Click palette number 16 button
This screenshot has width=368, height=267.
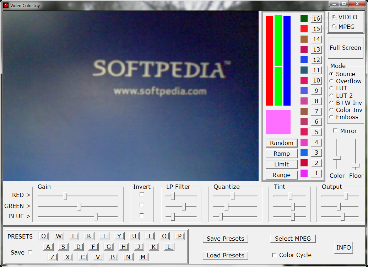316,18
